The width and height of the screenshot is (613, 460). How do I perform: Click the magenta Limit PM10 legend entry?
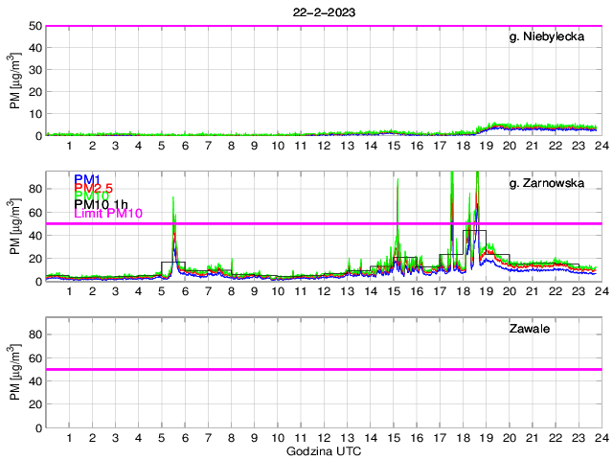tap(108, 214)
